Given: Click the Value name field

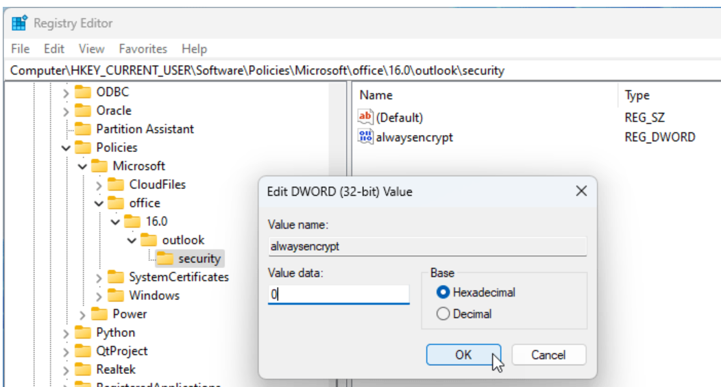Looking at the screenshot, I should click(x=428, y=247).
